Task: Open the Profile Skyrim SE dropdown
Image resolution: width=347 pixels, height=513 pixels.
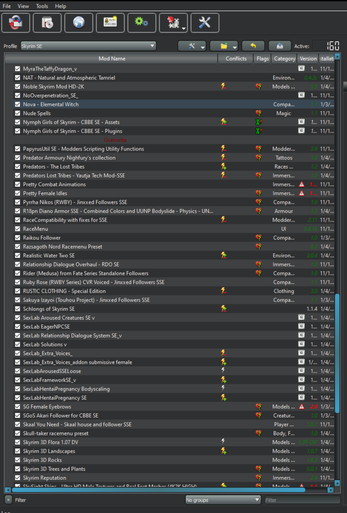Action: 88,46
